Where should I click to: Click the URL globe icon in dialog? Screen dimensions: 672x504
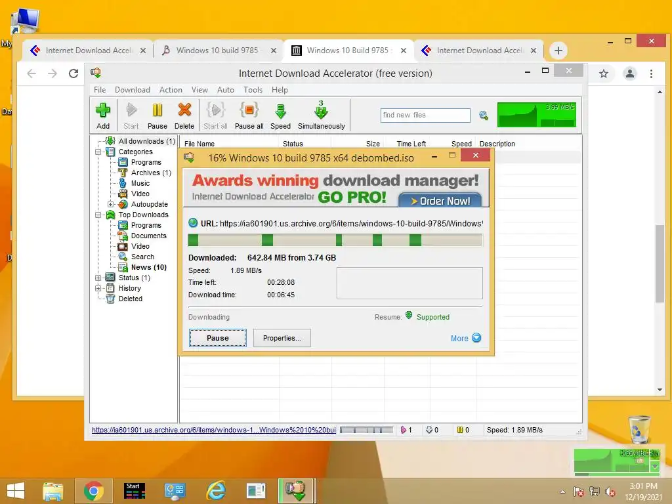193,223
